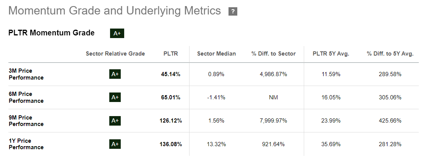Click the 7,999.97% sector difference value
423x161 pixels.
tap(273, 121)
